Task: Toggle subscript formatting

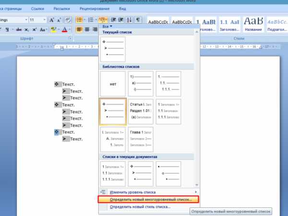Action: pos(27,29)
